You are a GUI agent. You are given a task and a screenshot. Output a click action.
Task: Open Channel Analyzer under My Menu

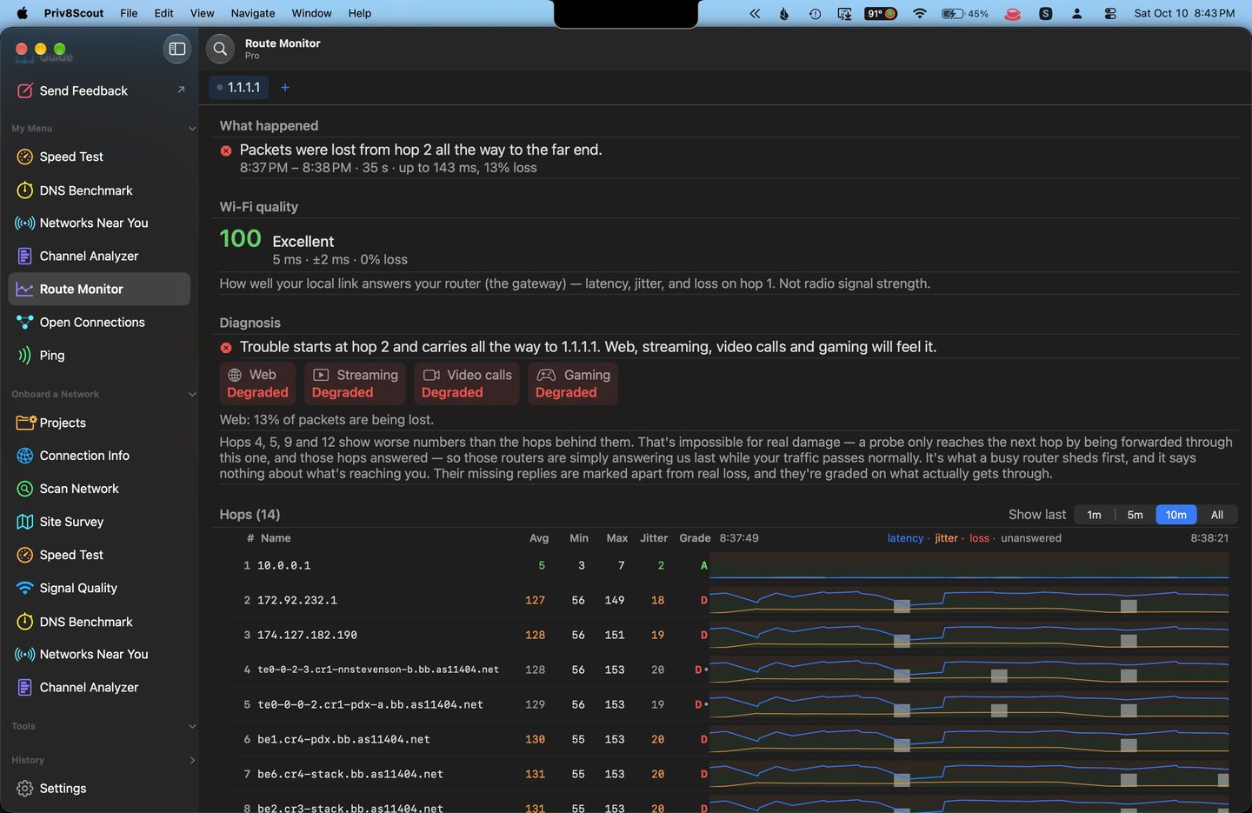point(100,256)
